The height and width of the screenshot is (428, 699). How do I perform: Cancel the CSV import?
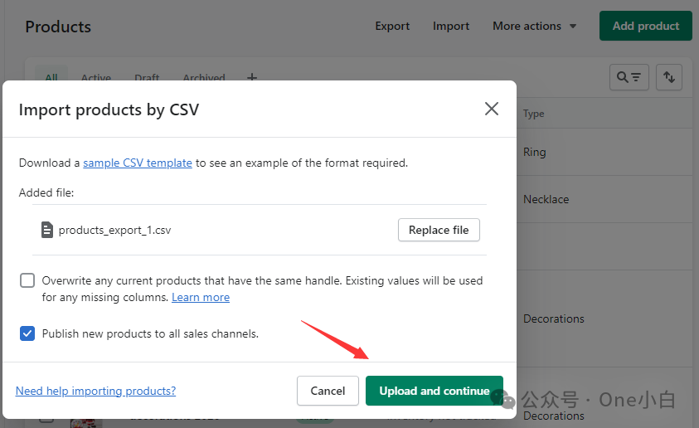point(328,391)
